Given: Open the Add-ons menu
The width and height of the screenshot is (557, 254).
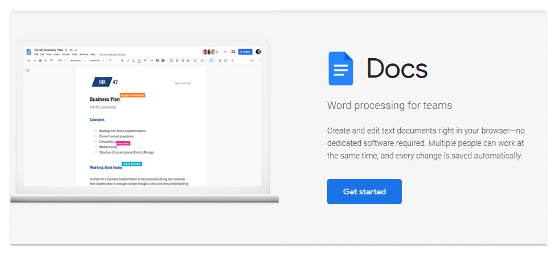Looking at the screenshot, I should (83, 53).
